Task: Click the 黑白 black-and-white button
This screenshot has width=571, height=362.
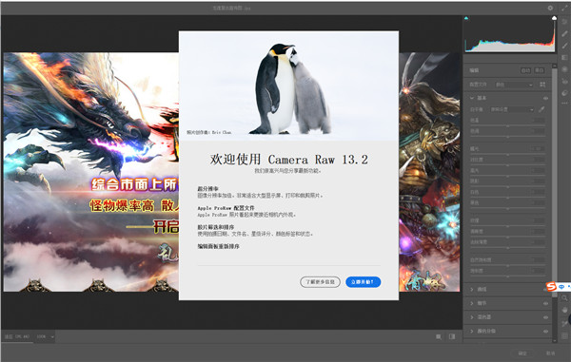Action: 540,70
